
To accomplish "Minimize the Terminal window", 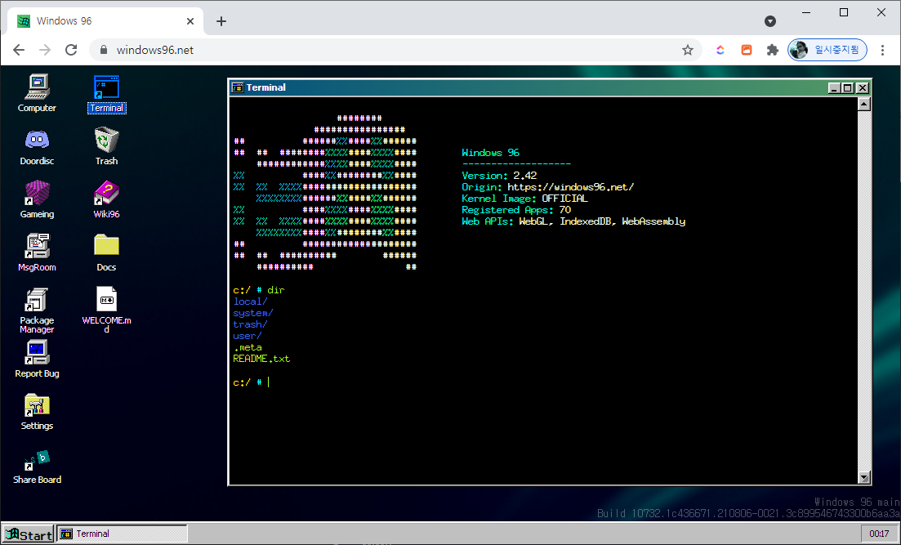I will [x=834, y=88].
